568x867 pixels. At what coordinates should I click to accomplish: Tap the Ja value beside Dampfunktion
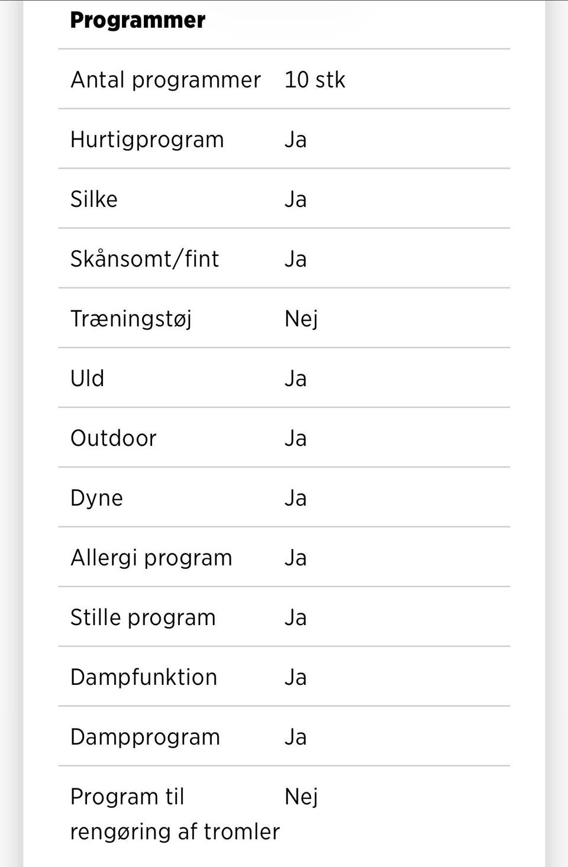(x=295, y=677)
